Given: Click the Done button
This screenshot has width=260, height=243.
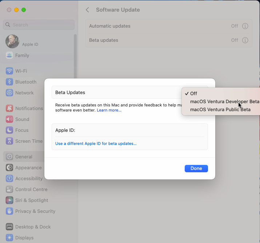Looking at the screenshot, I should tap(196, 168).
